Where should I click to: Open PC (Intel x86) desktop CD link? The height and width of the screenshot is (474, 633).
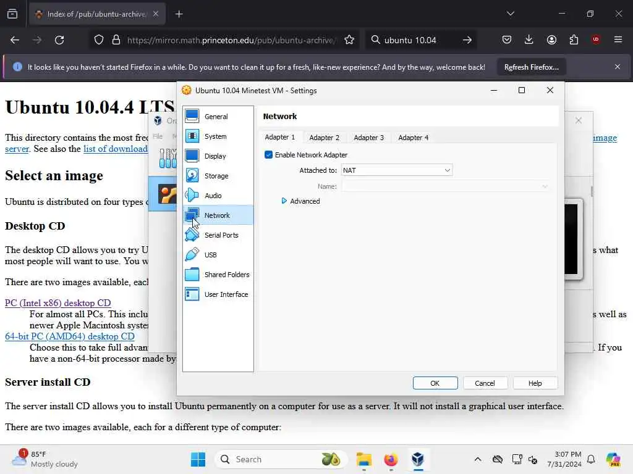[57, 302]
